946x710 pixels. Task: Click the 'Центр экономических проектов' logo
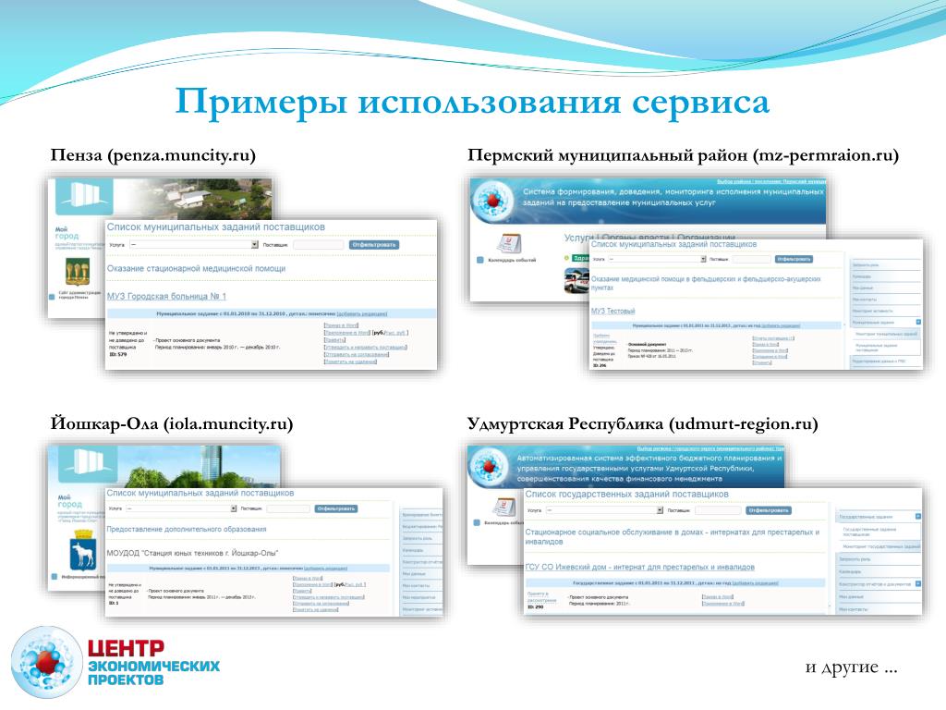pyautogui.click(x=115, y=662)
